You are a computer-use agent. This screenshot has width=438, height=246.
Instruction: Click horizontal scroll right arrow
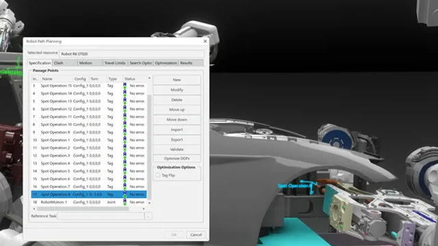pos(144,208)
